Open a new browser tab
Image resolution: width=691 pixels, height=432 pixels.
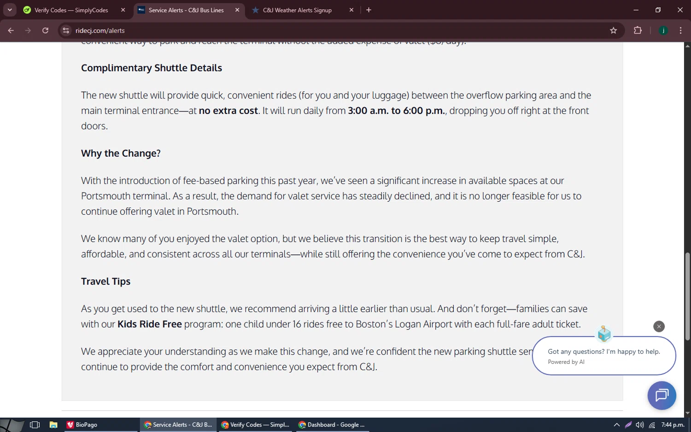coord(369,10)
